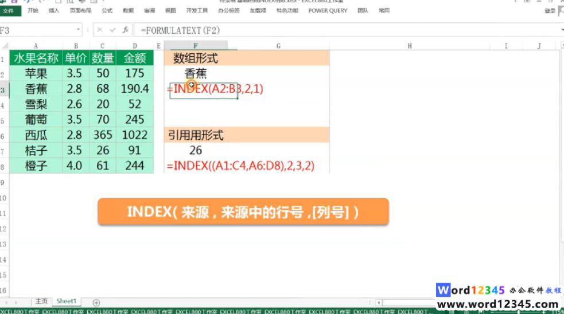
Task: Click the Cancel X icon in formula bar
Action: click(100, 30)
